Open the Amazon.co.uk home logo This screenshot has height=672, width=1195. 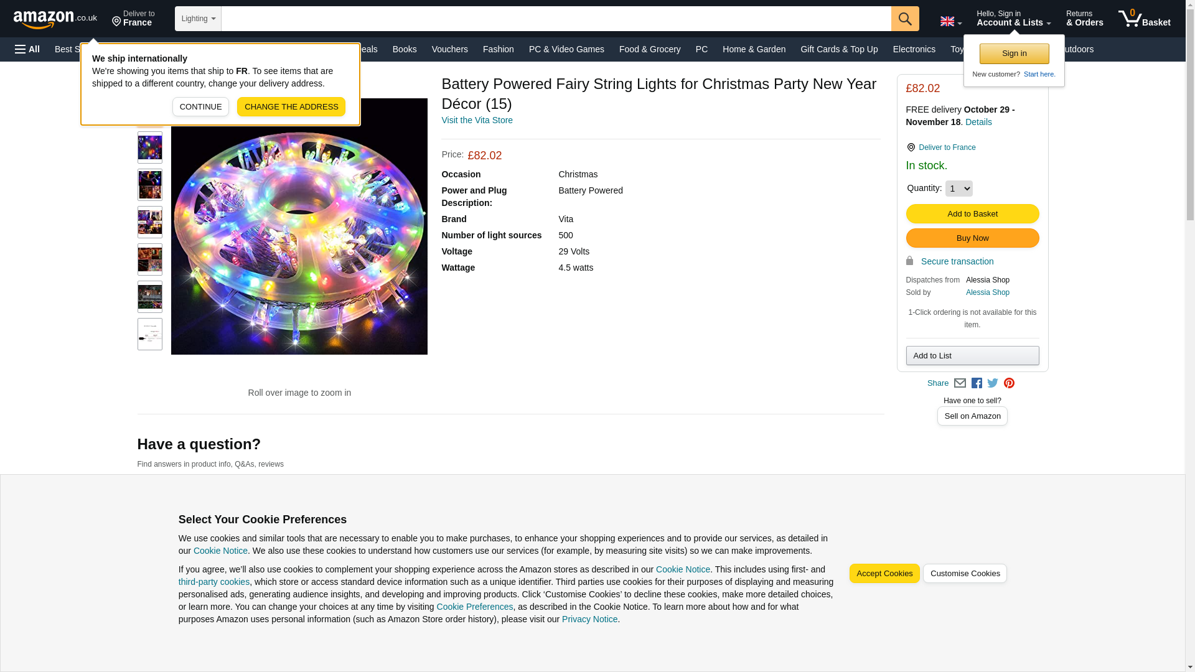55,19
